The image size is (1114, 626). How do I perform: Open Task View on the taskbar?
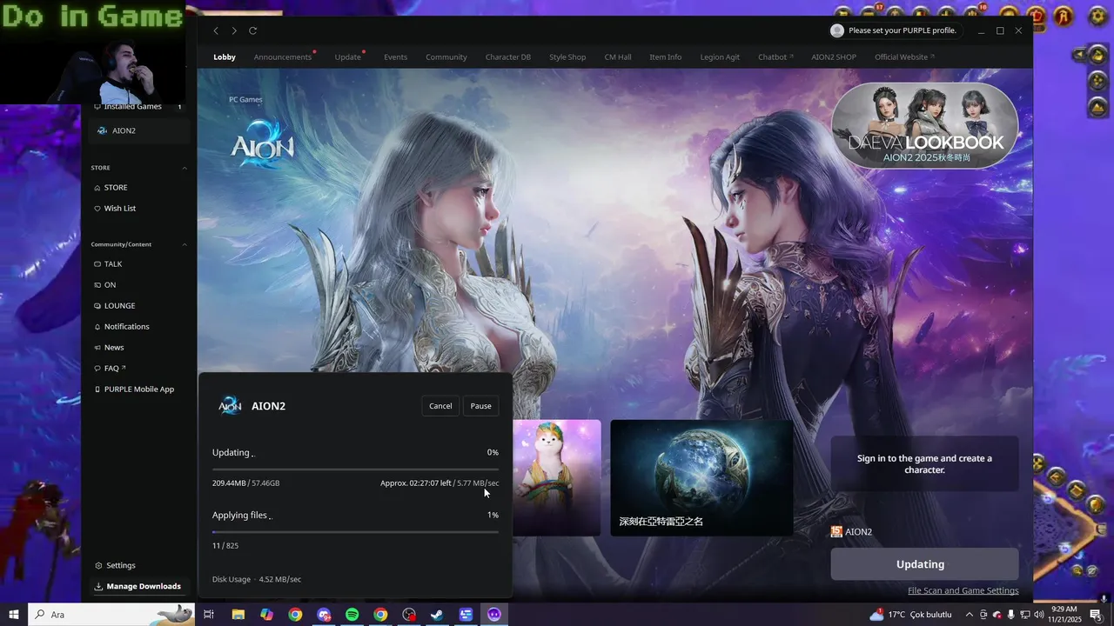(x=209, y=615)
